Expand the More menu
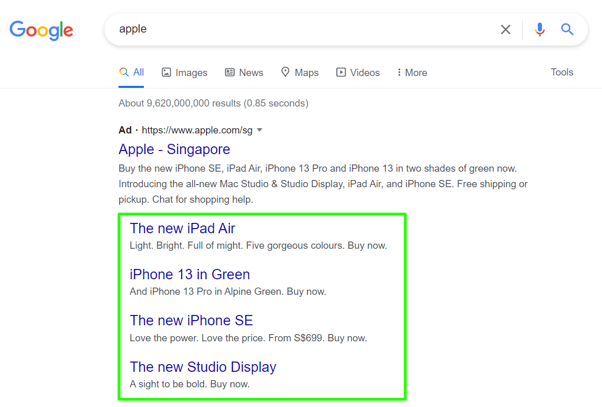This screenshot has height=407, width=602. click(x=412, y=72)
